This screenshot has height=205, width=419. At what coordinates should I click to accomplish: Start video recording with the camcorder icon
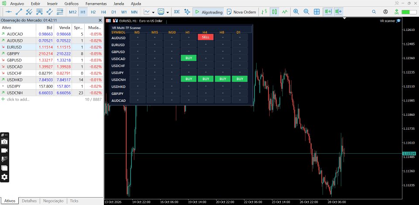pos(4,150)
